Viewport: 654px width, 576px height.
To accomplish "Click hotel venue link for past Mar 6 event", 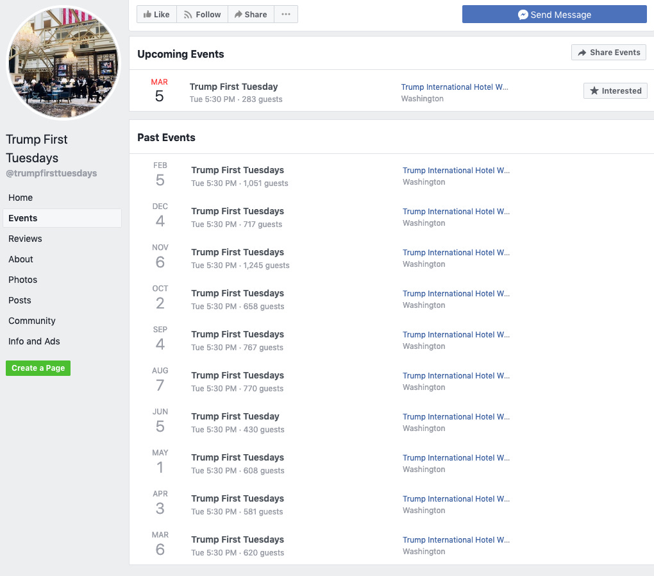I will tap(456, 539).
